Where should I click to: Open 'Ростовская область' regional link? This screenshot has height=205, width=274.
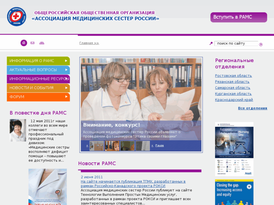[x=233, y=76]
